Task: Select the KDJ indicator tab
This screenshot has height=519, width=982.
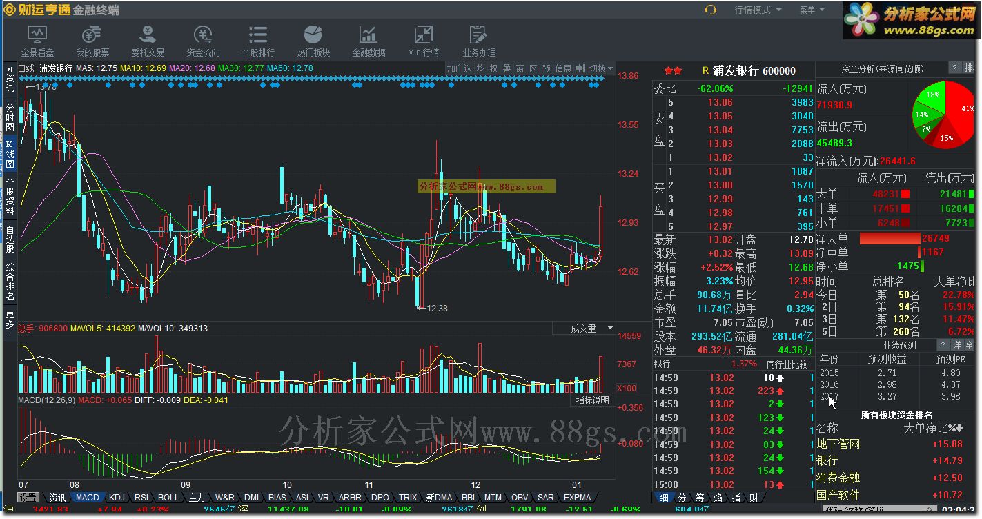Action: pyautogui.click(x=117, y=497)
